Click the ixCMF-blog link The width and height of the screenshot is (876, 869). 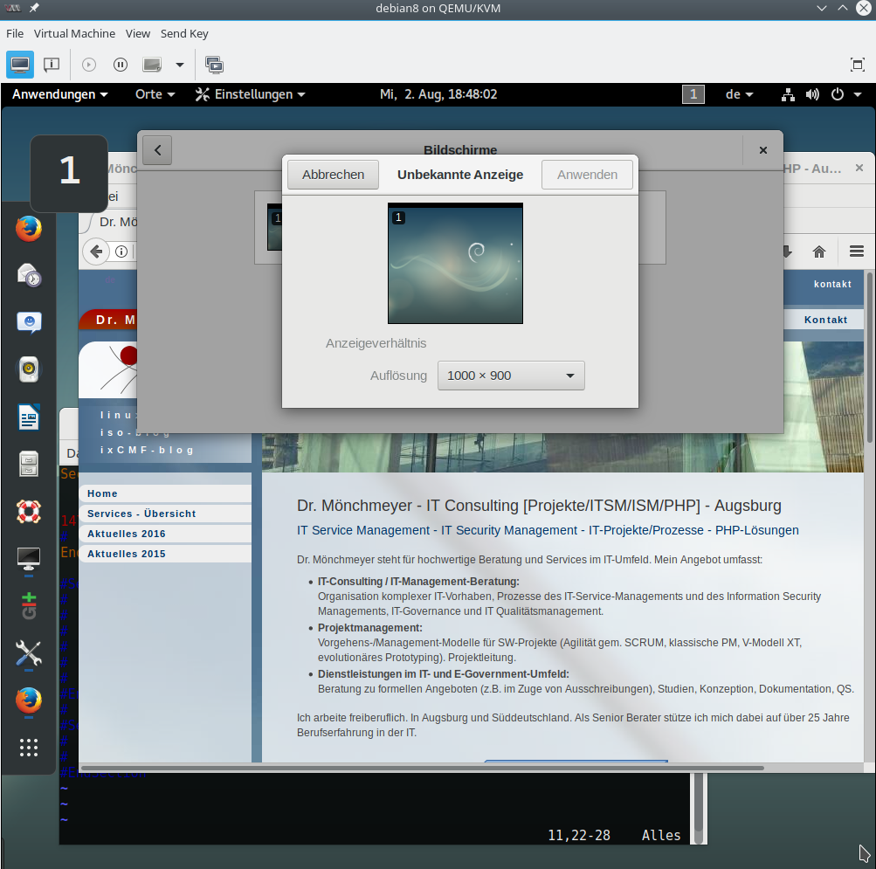(x=147, y=450)
